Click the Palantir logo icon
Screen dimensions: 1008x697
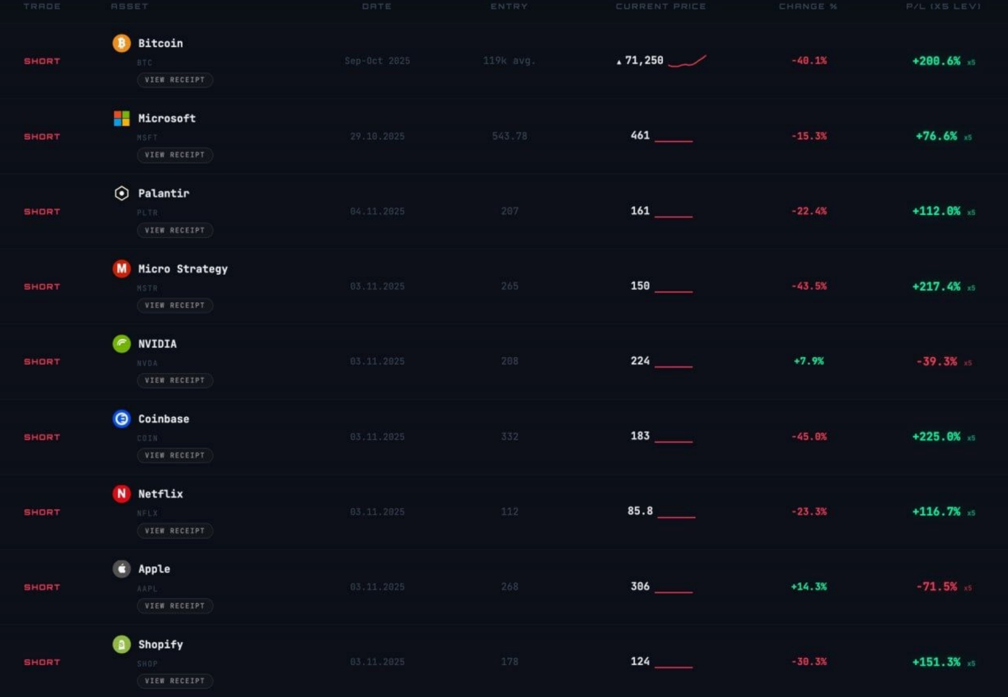[121, 193]
